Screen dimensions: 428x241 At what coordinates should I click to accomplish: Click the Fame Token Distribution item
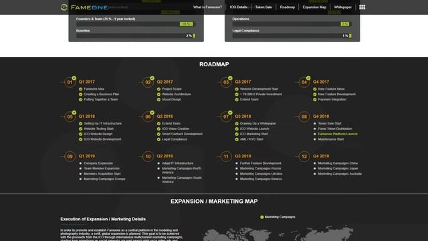(335, 129)
